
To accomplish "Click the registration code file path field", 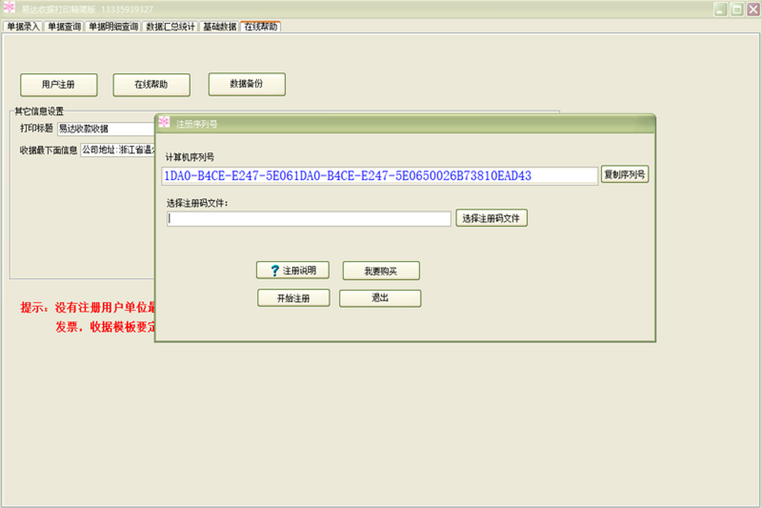I will coord(309,218).
